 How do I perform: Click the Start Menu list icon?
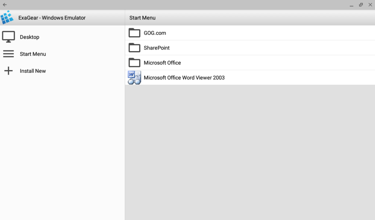[8, 54]
